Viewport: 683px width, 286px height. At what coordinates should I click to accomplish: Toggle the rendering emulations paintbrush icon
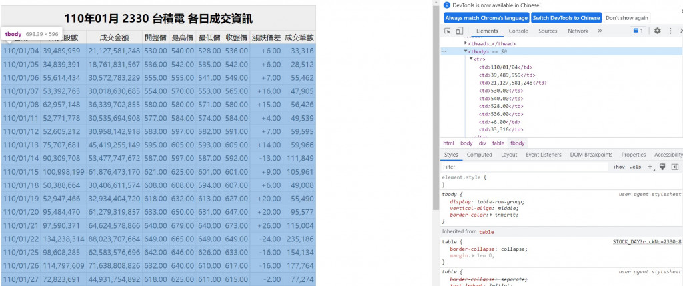662,167
